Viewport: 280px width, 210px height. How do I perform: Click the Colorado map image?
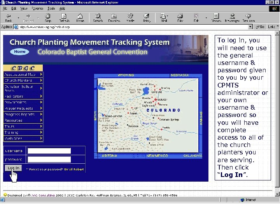148,116
